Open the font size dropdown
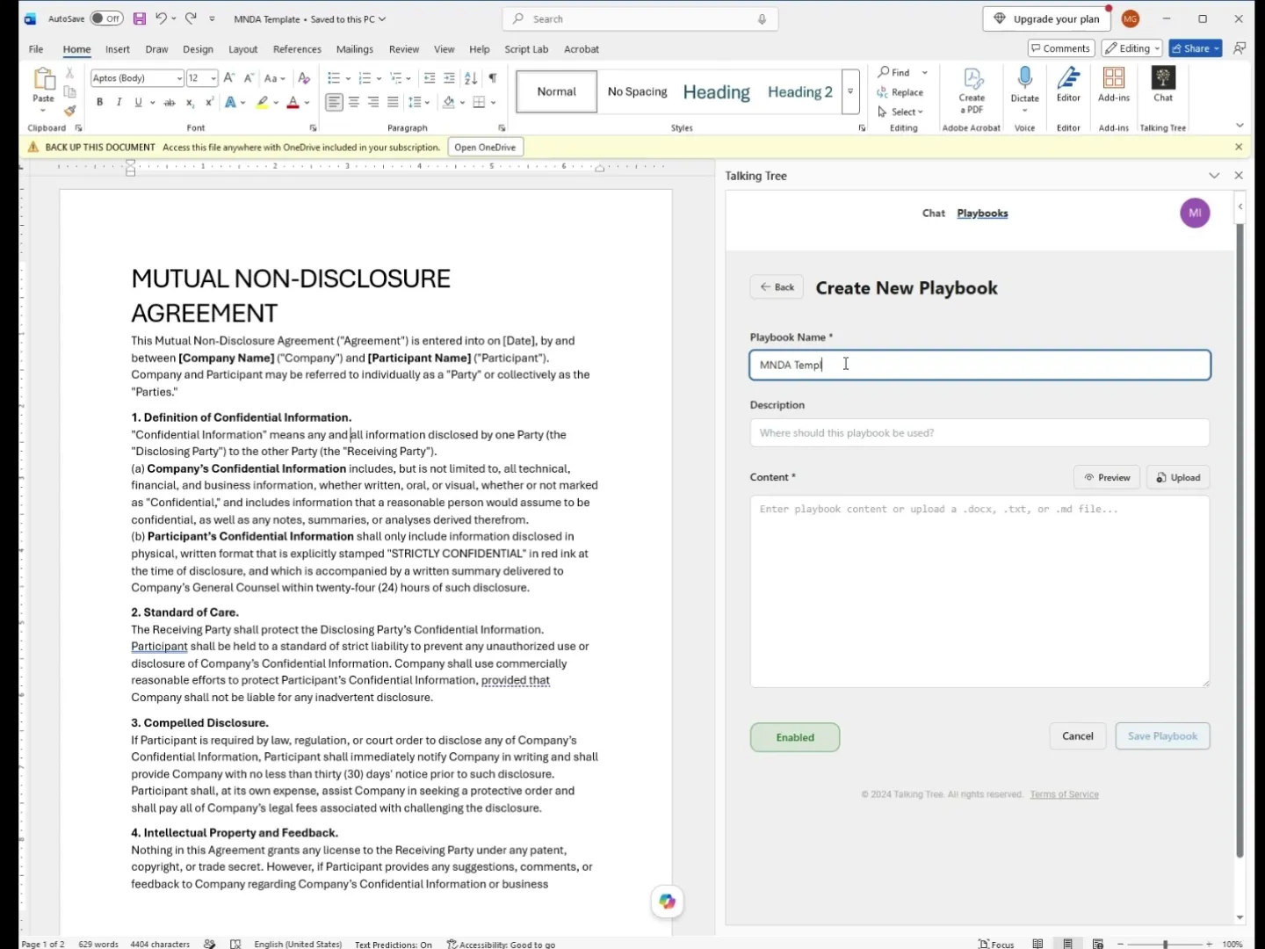The height and width of the screenshot is (949, 1265). [213, 78]
